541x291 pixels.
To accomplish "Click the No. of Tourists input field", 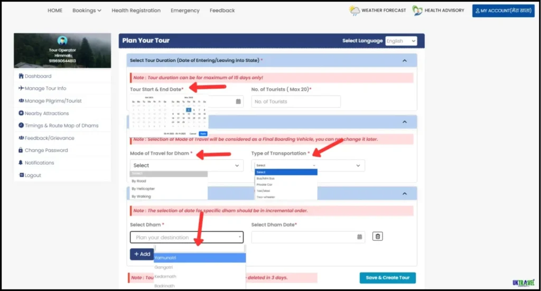I will [296, 101].
